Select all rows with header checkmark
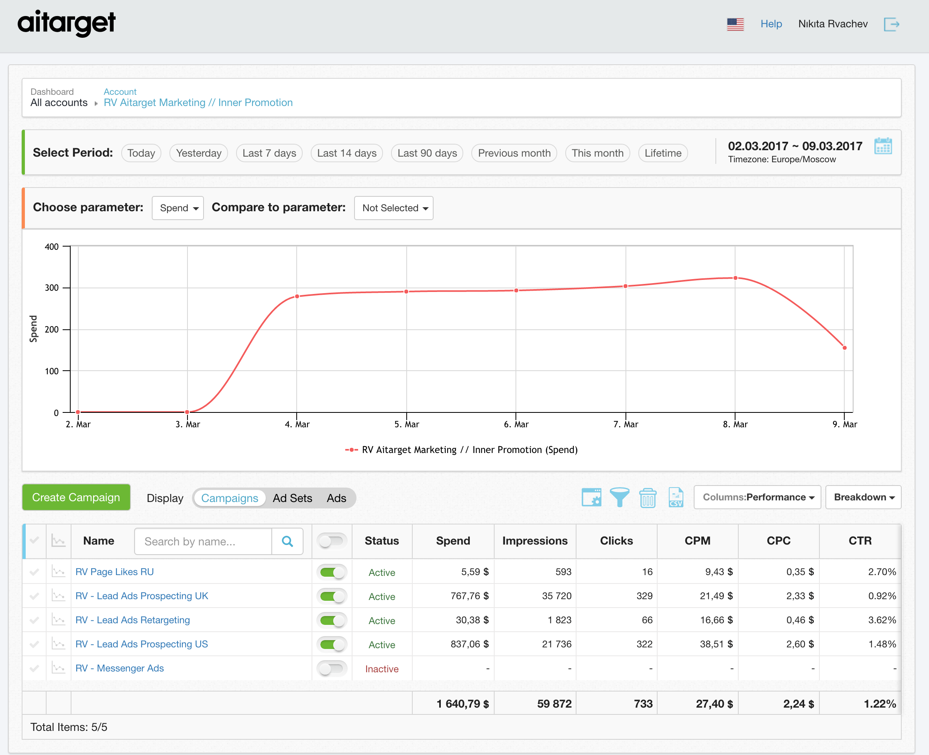The width and height of the screenshot is (929, 755). pyautogui.click(x=35, y=540)
